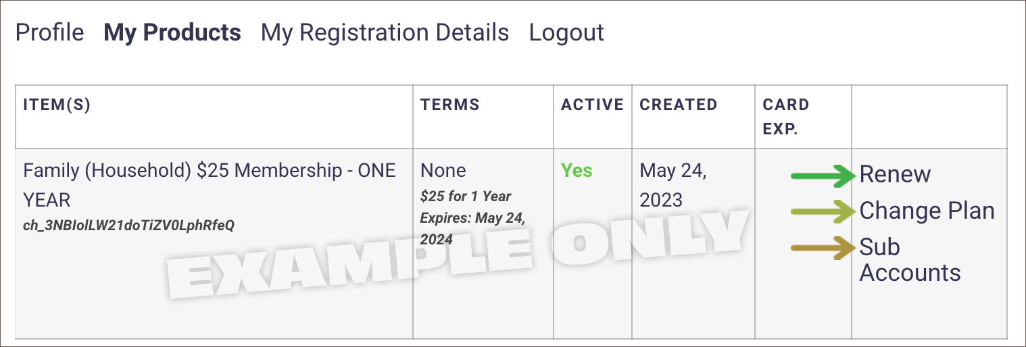Click the CARD EXP. column header
1026x347 pixels.
pos(785,116)
